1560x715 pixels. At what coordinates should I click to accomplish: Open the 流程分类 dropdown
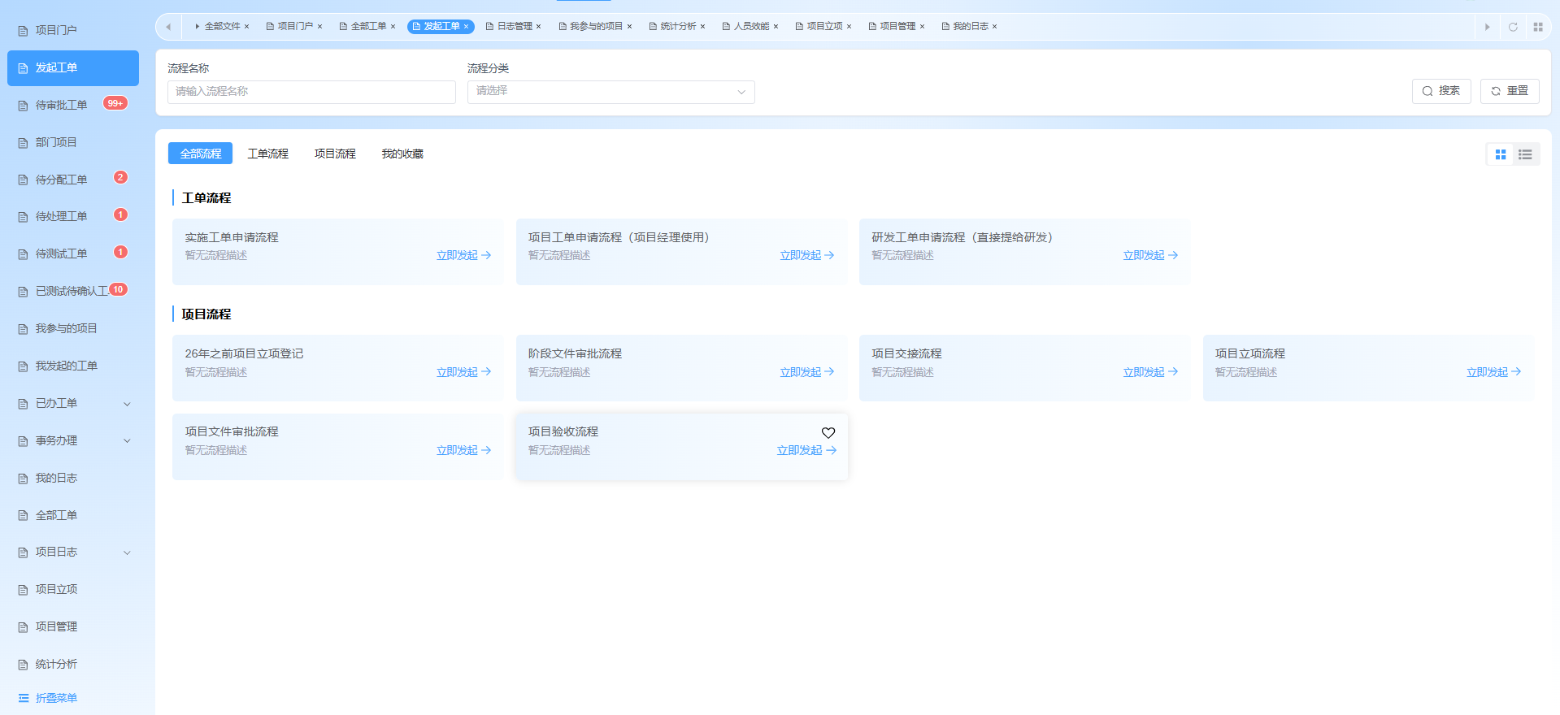(x=611, y=92)
